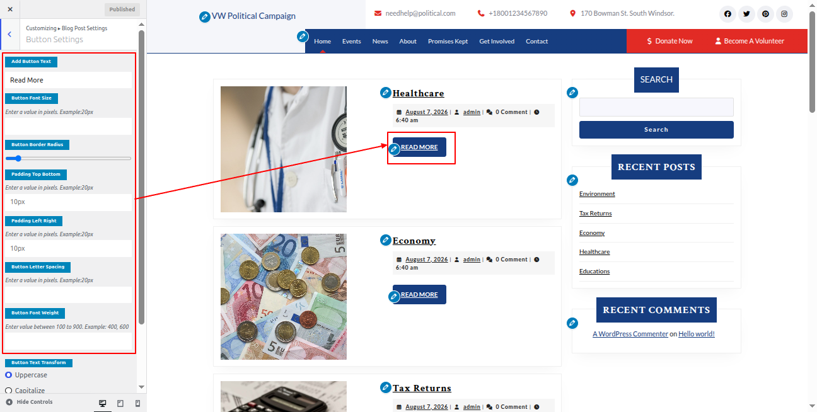Open the Healthcare post thumbnail image
The height and width of the screenshot is (412, 817).
284,149
